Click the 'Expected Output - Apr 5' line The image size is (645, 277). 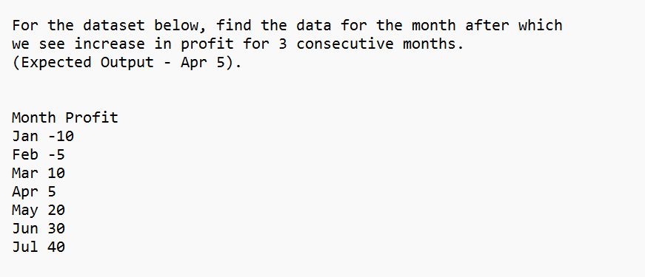click(127, 62)
